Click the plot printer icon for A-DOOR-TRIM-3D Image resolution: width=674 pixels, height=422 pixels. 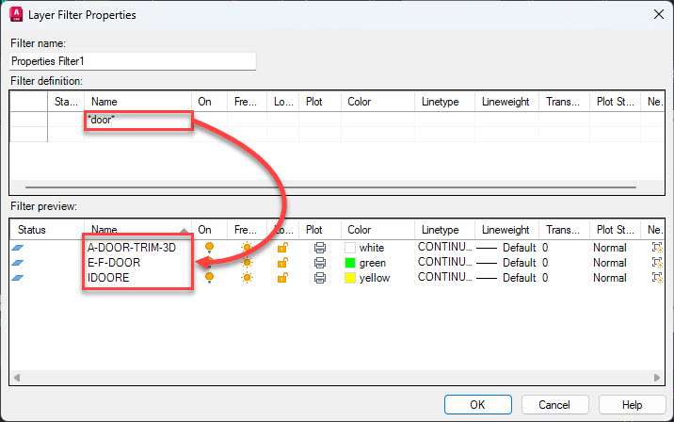(x=320, y=248)
